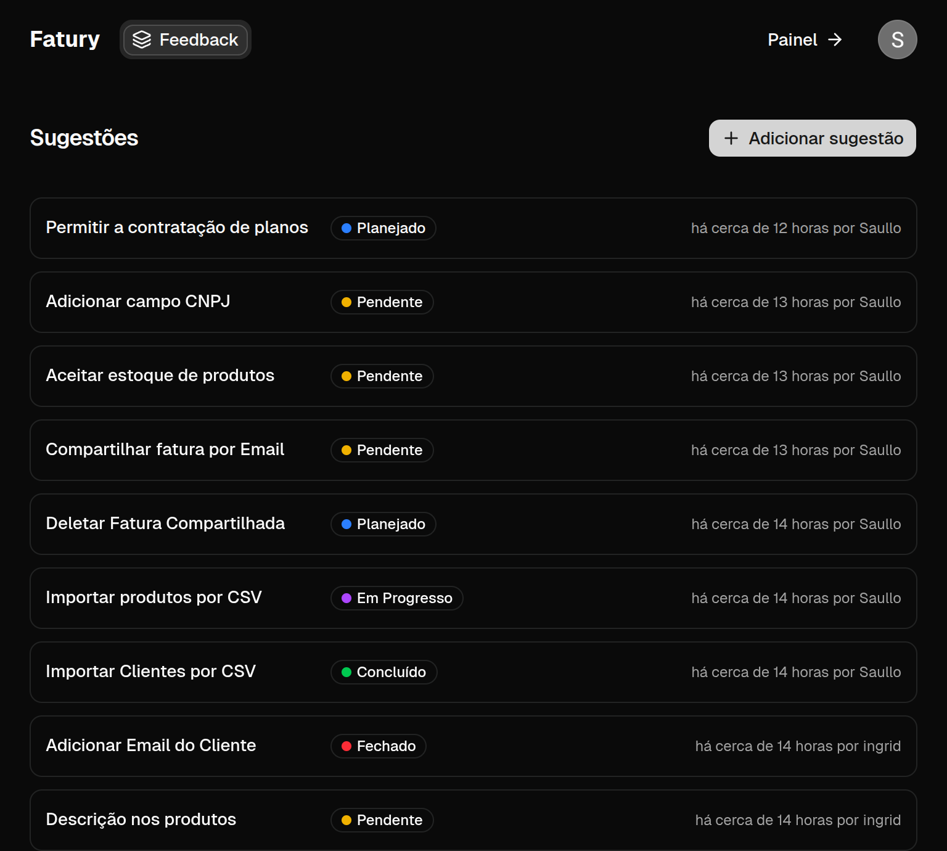947x851 pixels.
Task: Click the Em Progresso status badge
Action: (x=396, y=598)
